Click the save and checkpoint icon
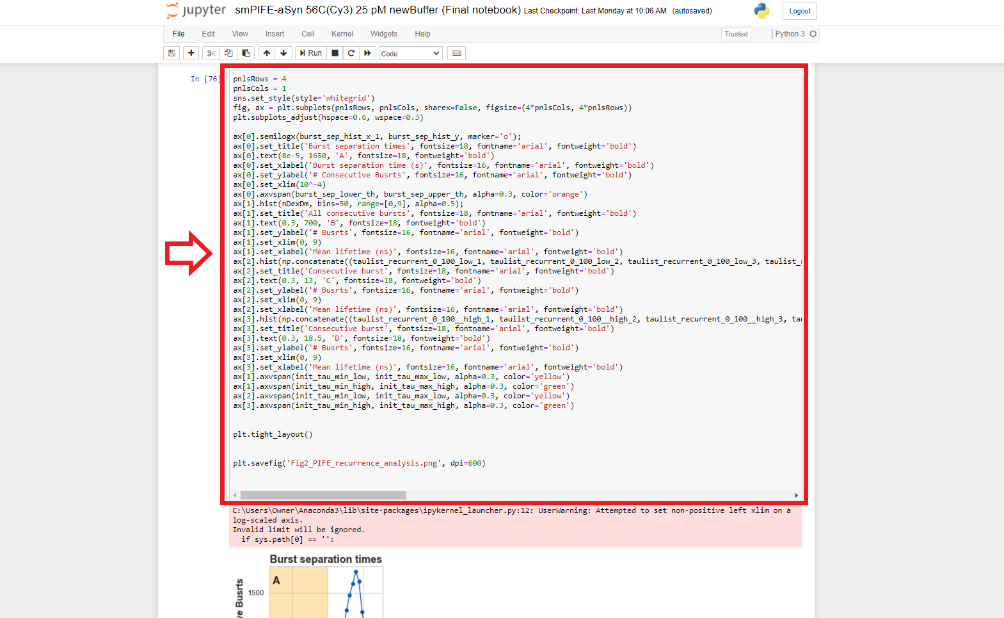The height and width of the screenshot is (618, 1004). click(x=171, y=53)
